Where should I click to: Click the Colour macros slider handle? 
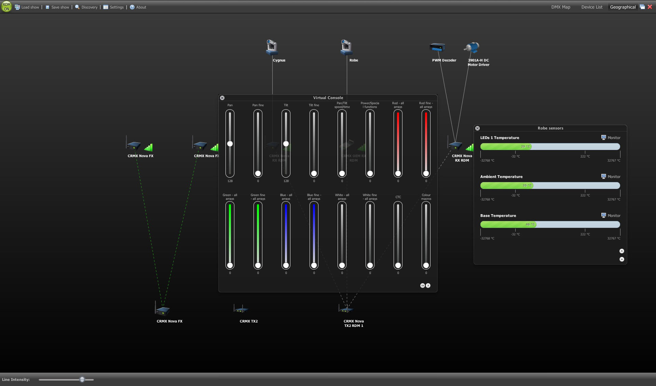426,266
